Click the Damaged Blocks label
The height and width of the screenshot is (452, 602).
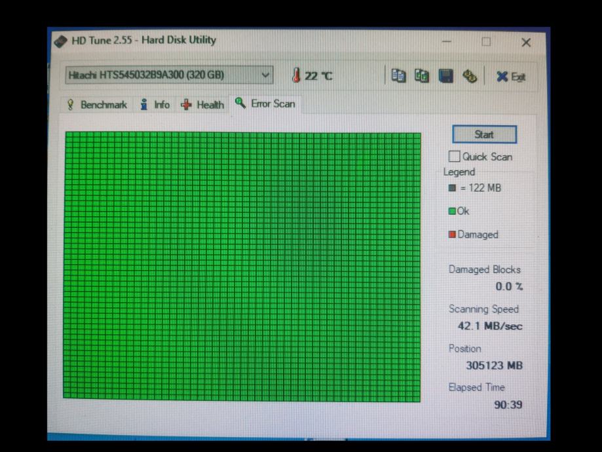pyautogui.click(x=485, y=270)
